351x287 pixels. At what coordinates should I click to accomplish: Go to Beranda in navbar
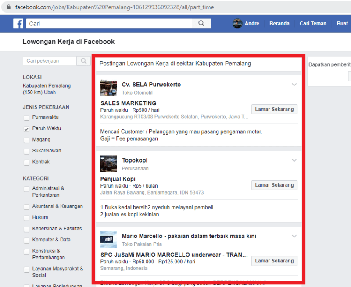[279, 24]
